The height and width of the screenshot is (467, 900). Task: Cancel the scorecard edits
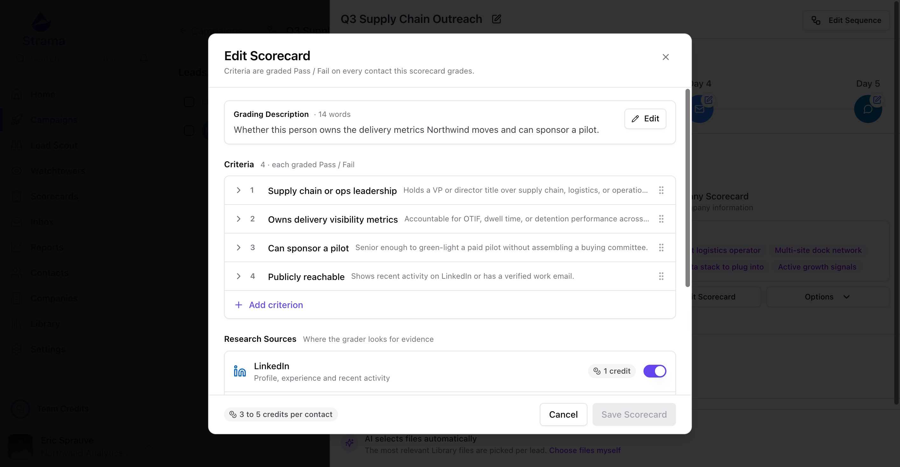click(x=563, y=414)
